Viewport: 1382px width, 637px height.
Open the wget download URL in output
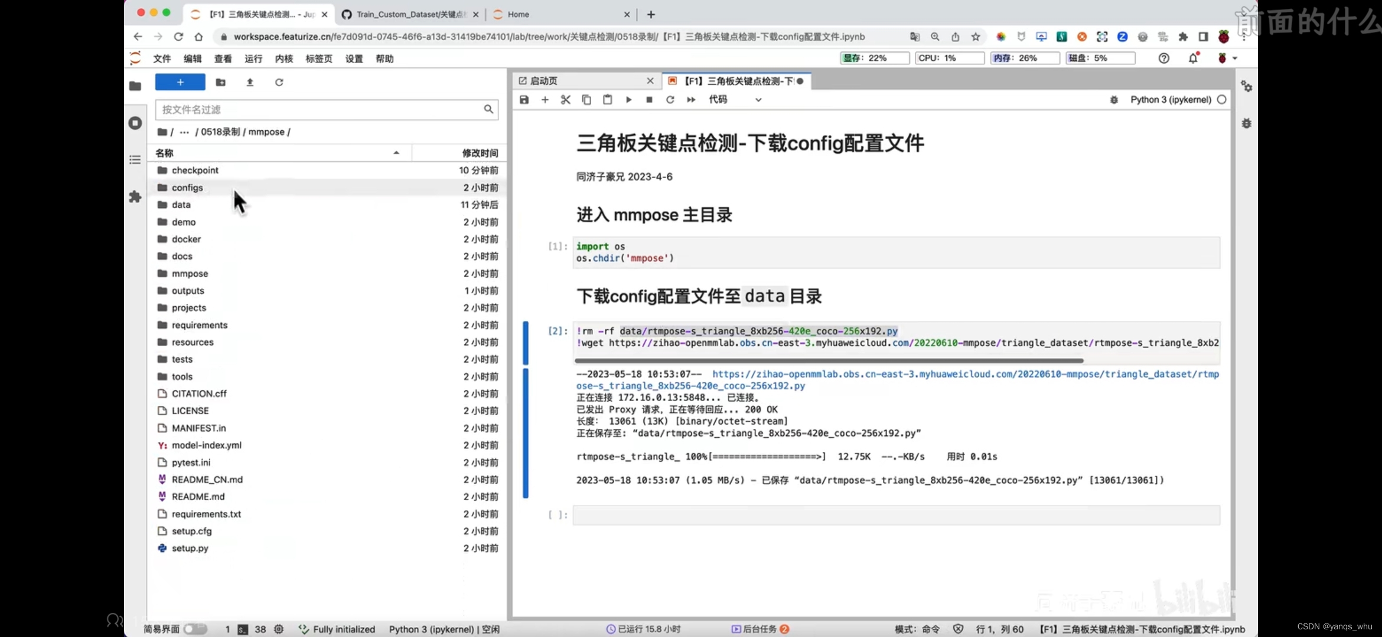point(898,380)
